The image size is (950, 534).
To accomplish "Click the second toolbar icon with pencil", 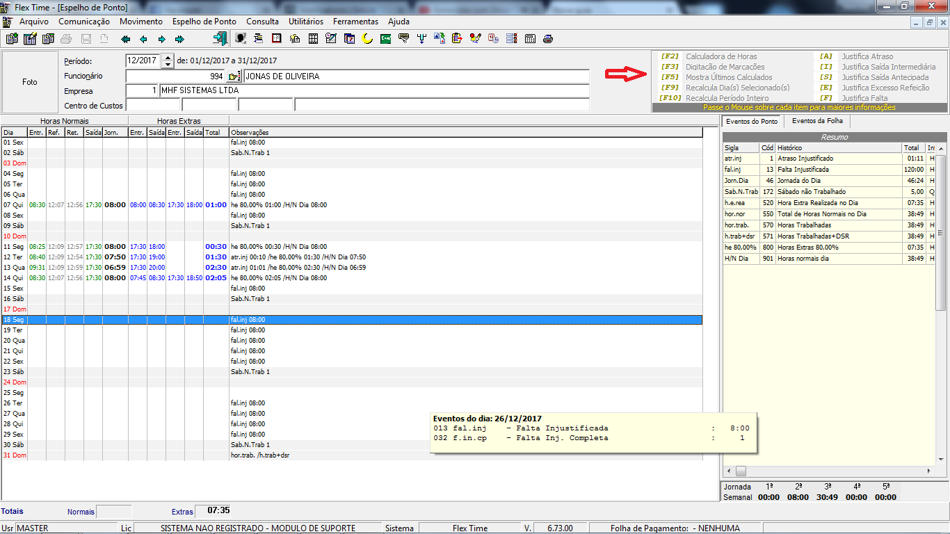I will 30,39.
